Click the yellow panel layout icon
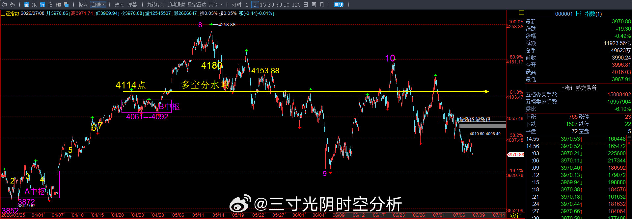This screenshot has height=219, width=632. pos(521,12)
